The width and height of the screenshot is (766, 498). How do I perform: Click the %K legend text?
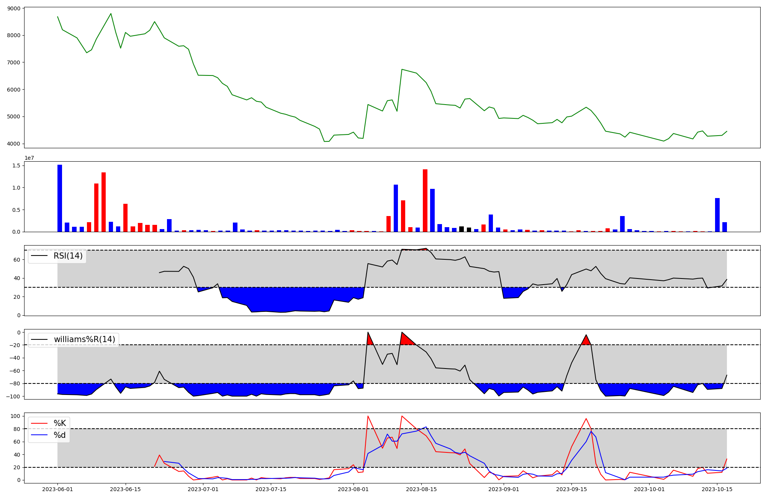60,423
